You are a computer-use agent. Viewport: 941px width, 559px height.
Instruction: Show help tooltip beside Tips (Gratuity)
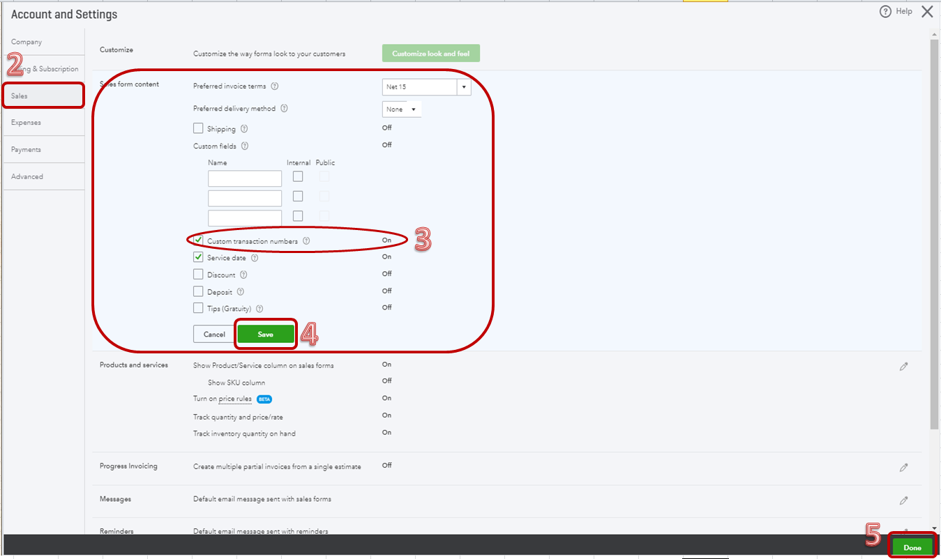pyautogui.click(x=259, y=309)
